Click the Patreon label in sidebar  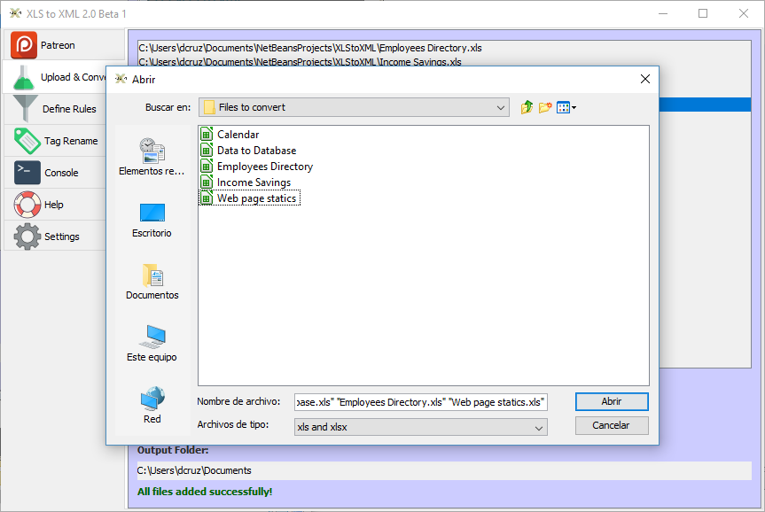pos(58,45)
